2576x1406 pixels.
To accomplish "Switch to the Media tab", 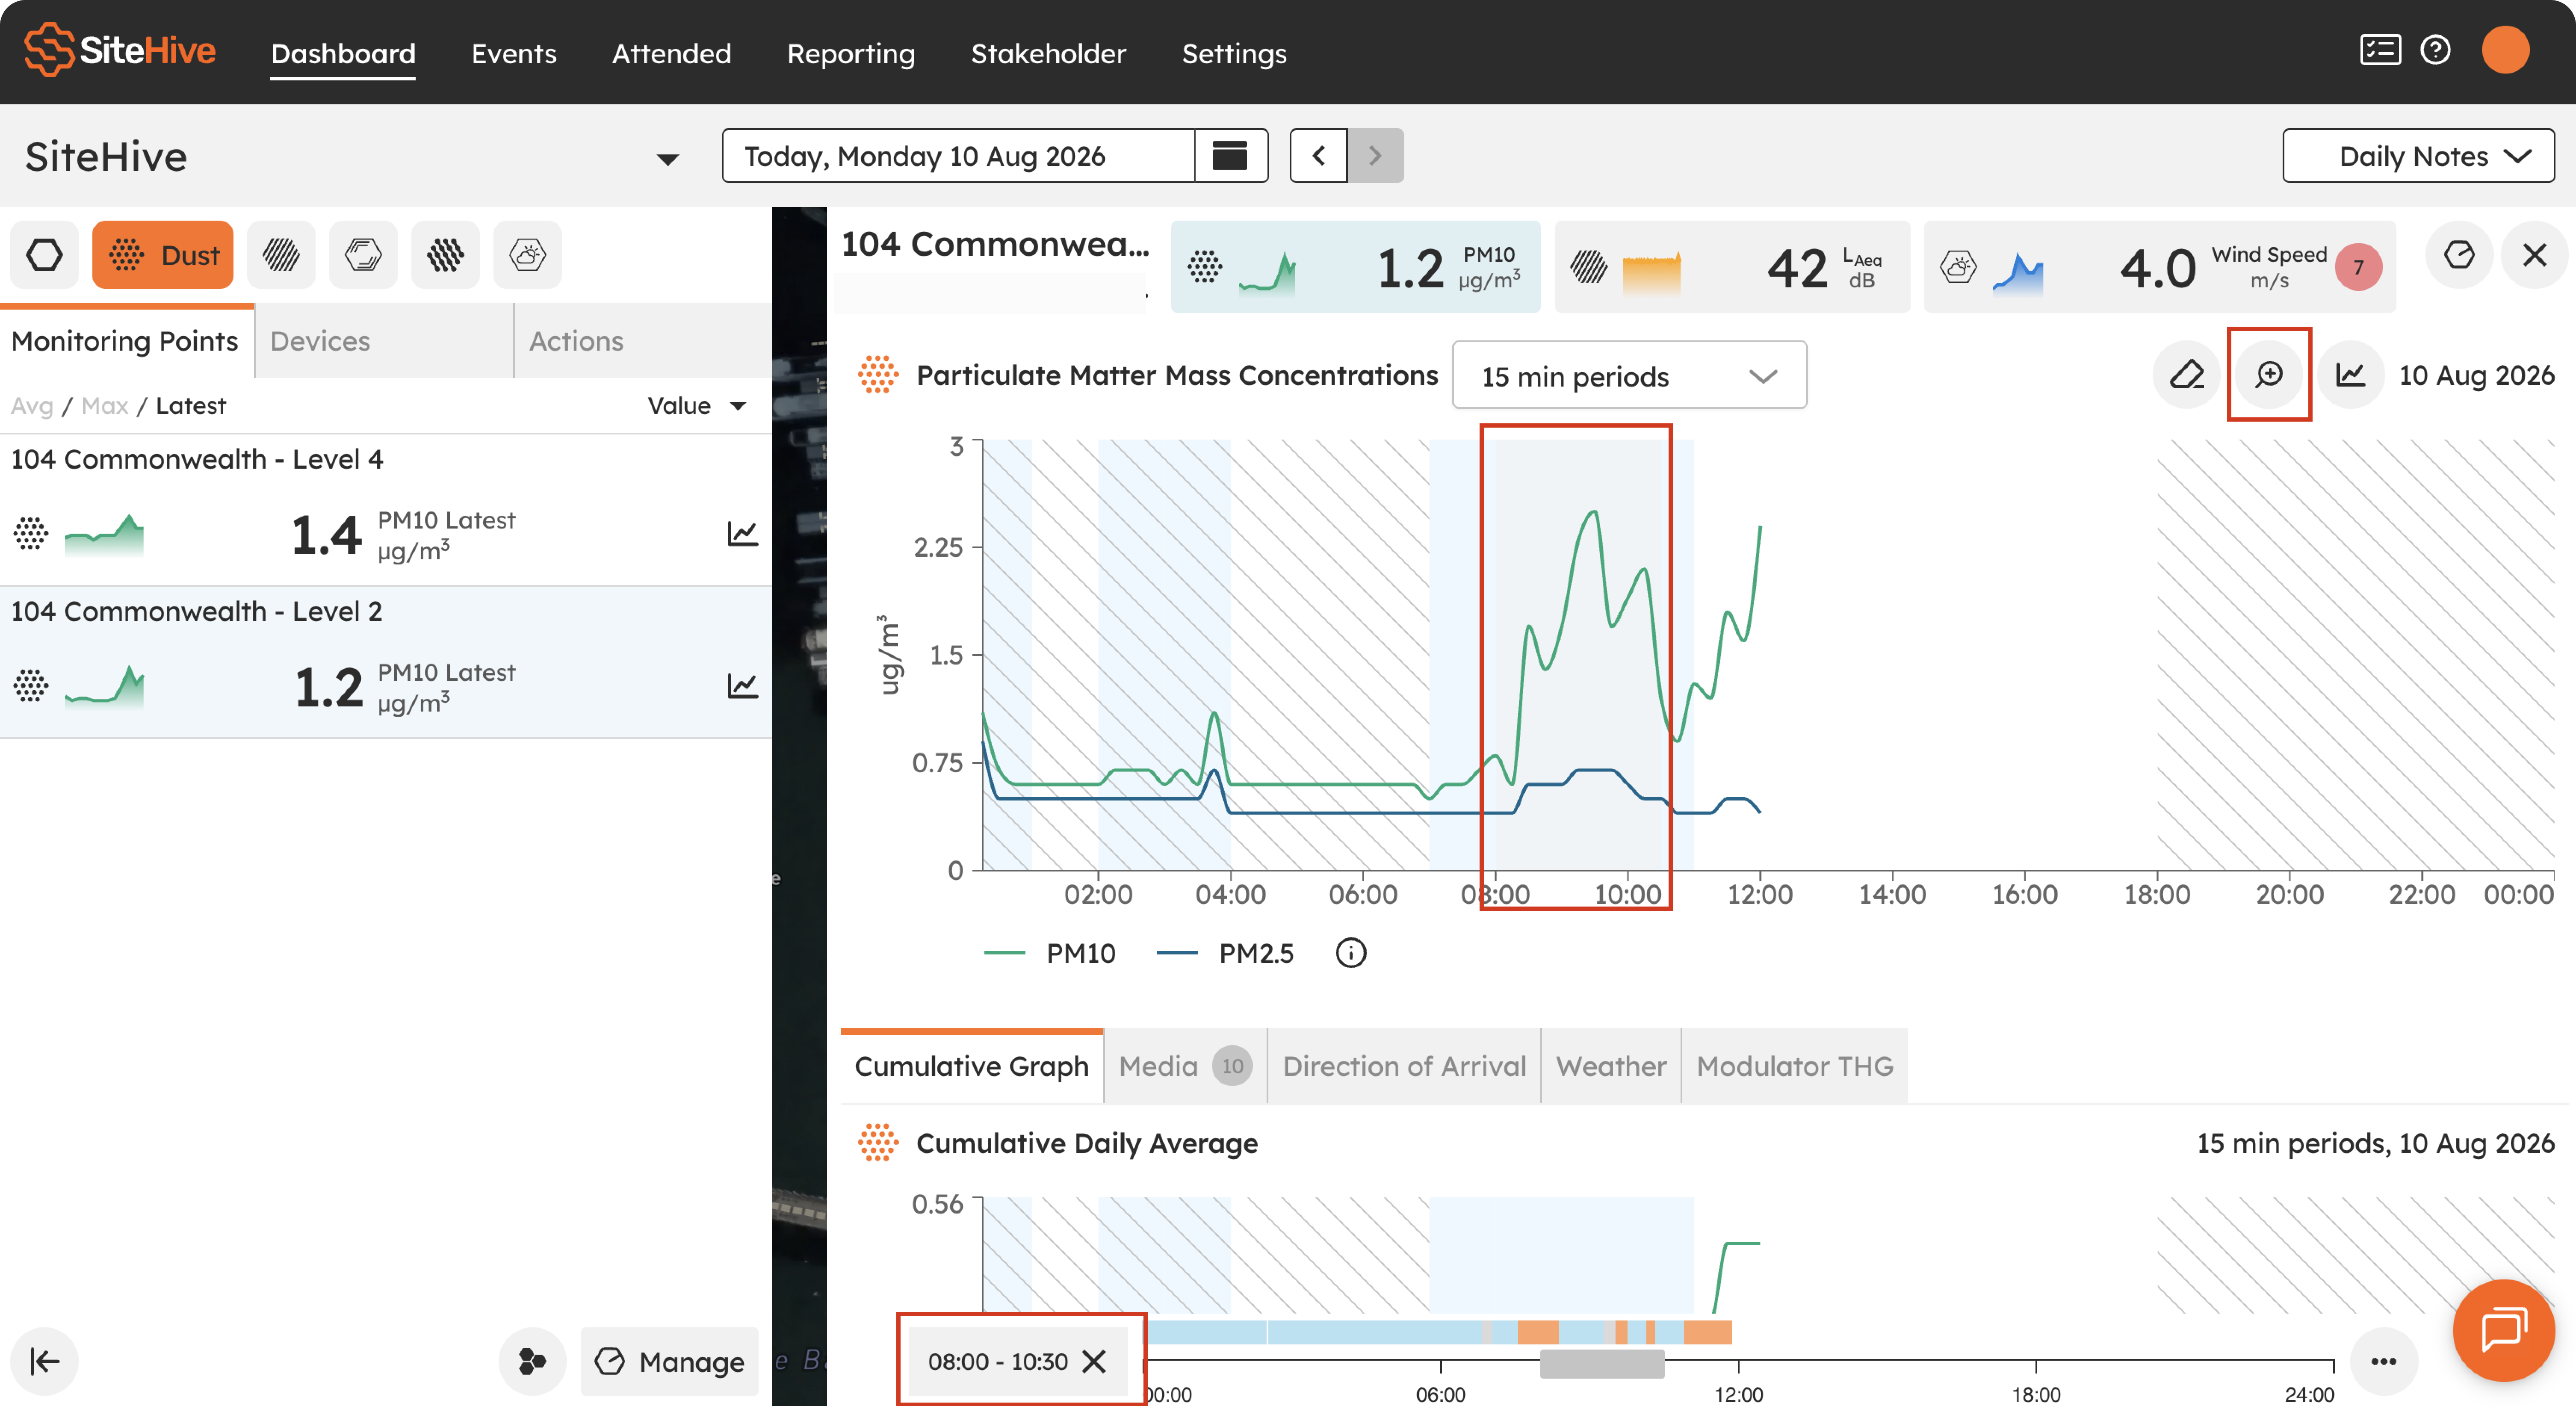I will click(1185, 1066).
